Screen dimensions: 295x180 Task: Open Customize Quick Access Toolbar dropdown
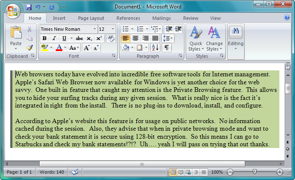point(64,7)
